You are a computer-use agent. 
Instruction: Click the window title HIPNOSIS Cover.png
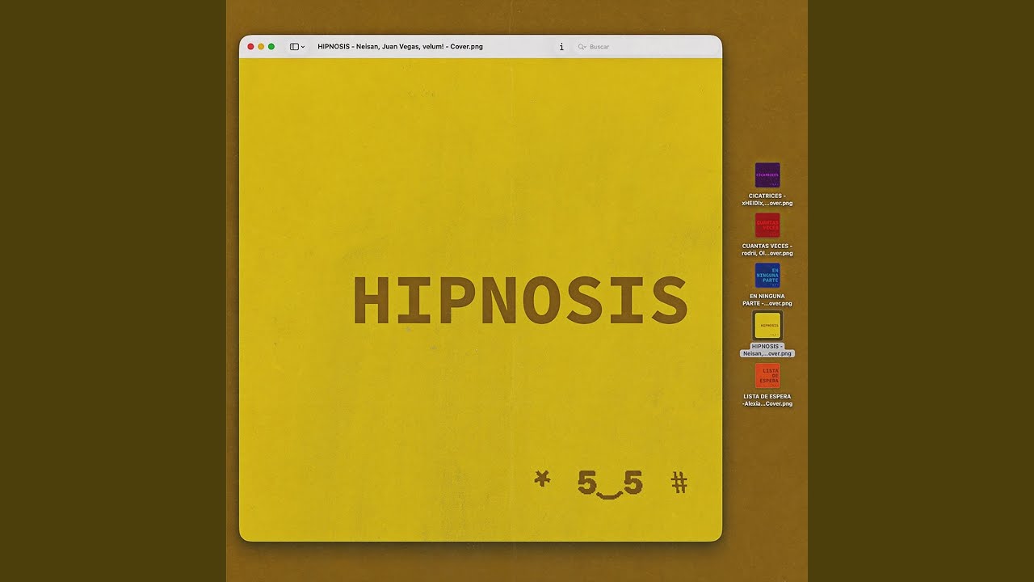(401, 47)
